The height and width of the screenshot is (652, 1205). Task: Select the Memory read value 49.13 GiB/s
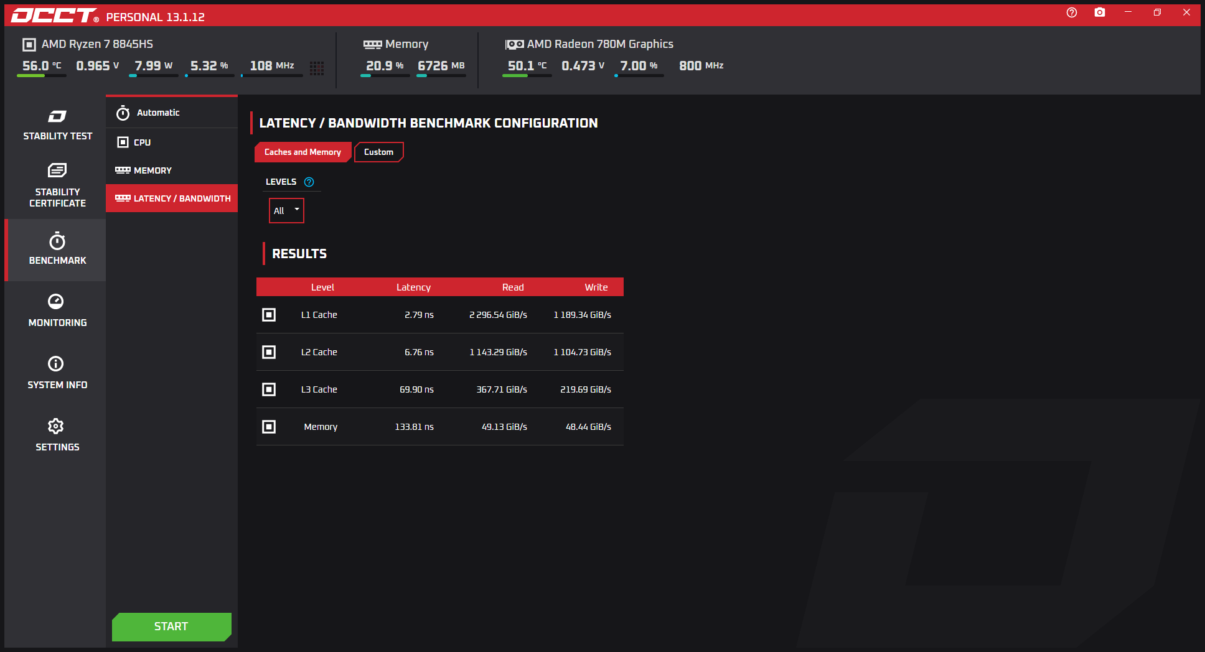[504, 427]
